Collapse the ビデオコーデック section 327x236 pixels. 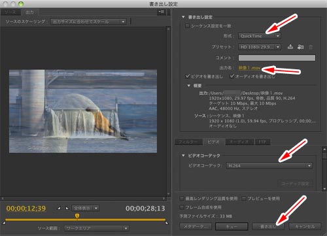pos(183,156)
